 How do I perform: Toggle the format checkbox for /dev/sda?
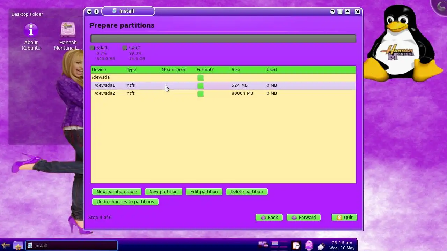[200, 77]
